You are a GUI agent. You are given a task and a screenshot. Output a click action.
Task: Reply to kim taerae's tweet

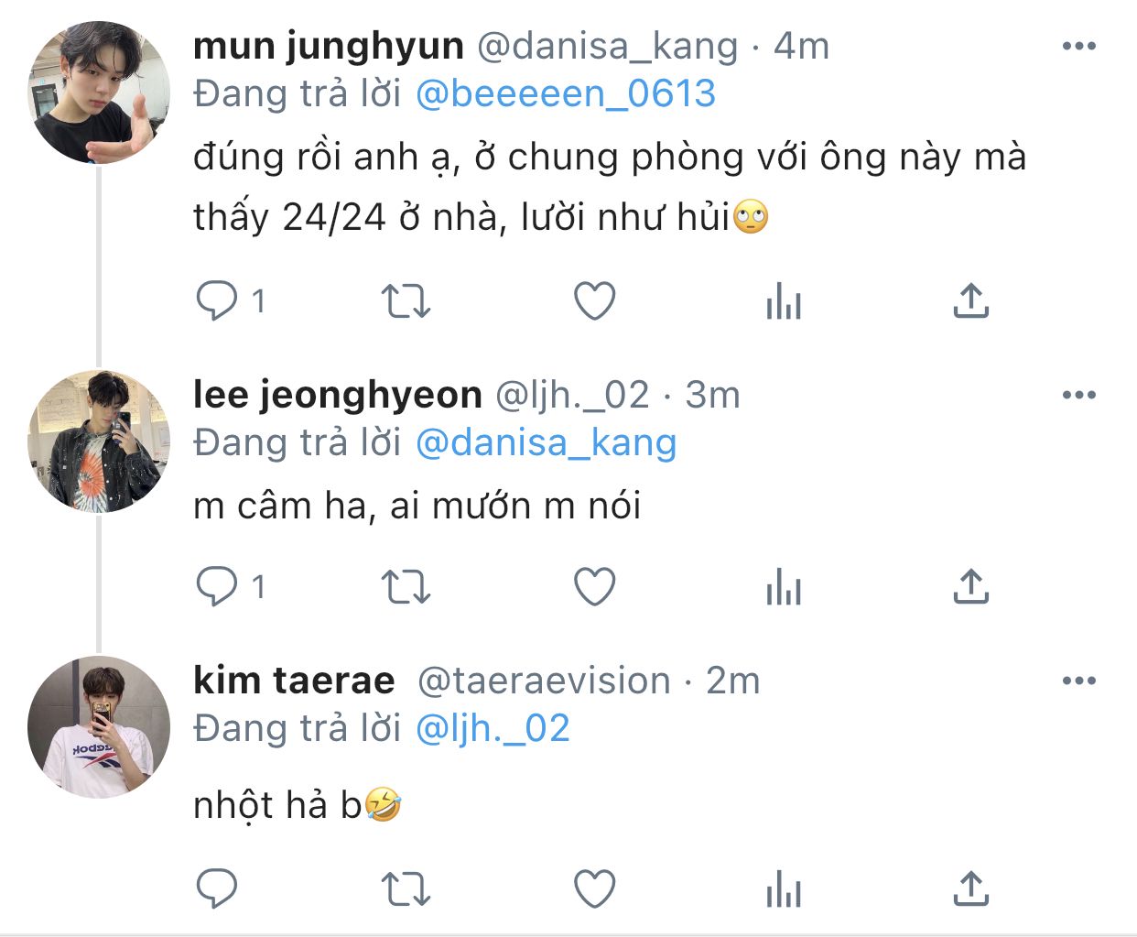coord(217,888)
